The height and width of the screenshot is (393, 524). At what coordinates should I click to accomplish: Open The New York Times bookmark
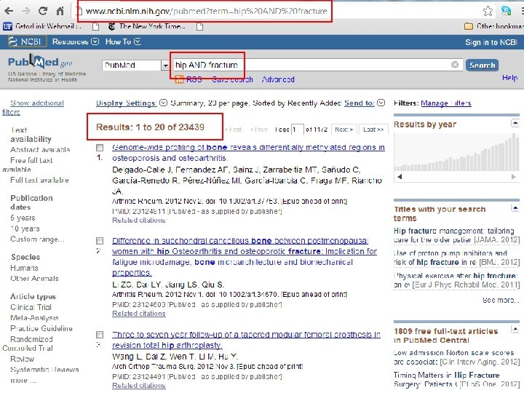coord(147,26)
